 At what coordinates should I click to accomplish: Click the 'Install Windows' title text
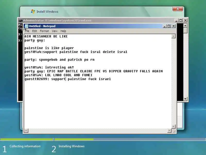47,12
